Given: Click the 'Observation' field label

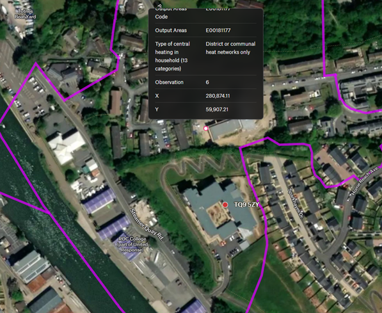Looking at the screenshot, I should coord(170,82).
